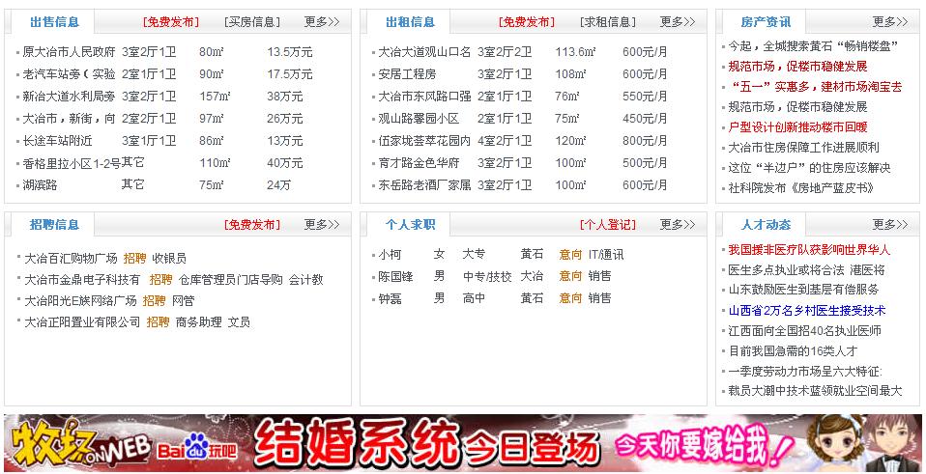Open news 这位"半边户"的住房应该解决

pos(809,168)
